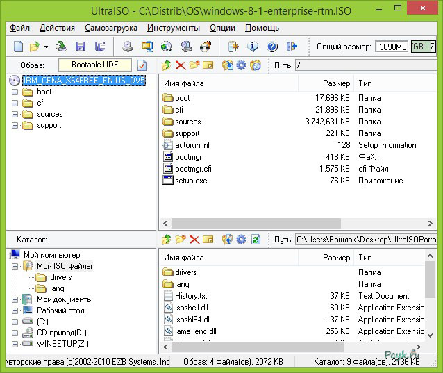Click the red X delete icon in image toolbar
This screenshot has width=443, height=373.
181,65
